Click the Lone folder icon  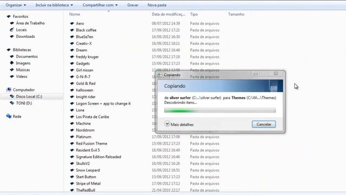[x=72, y=110]
